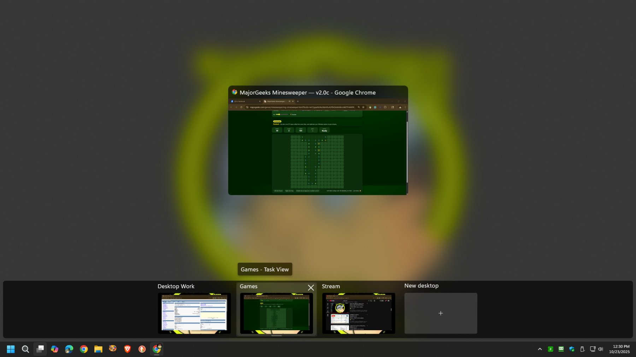Click the 'New desktop' label

click(422, 286)
